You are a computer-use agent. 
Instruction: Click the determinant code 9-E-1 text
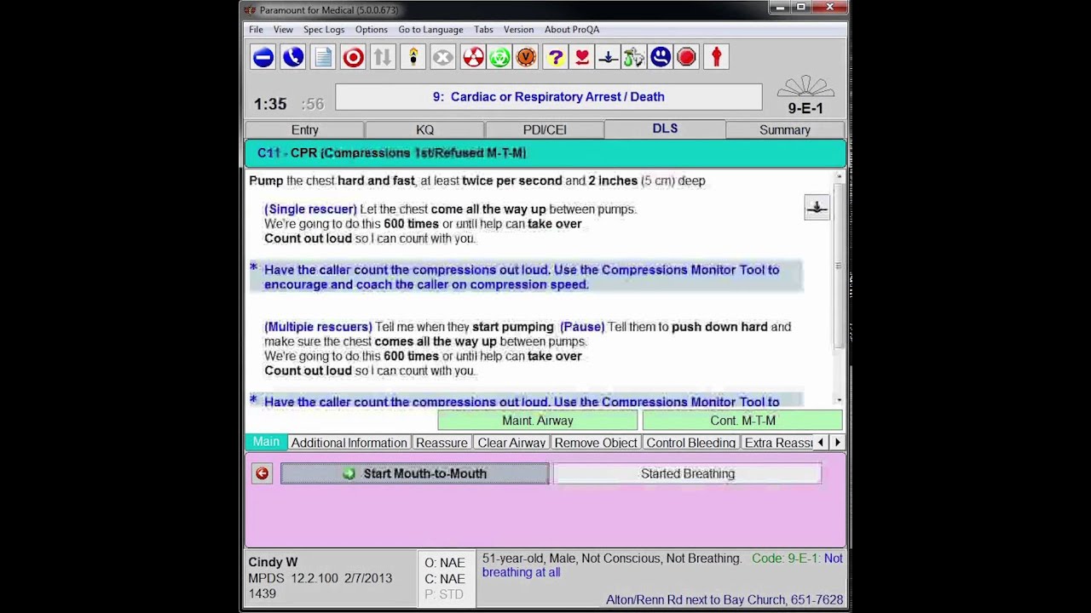click(805, 108)
